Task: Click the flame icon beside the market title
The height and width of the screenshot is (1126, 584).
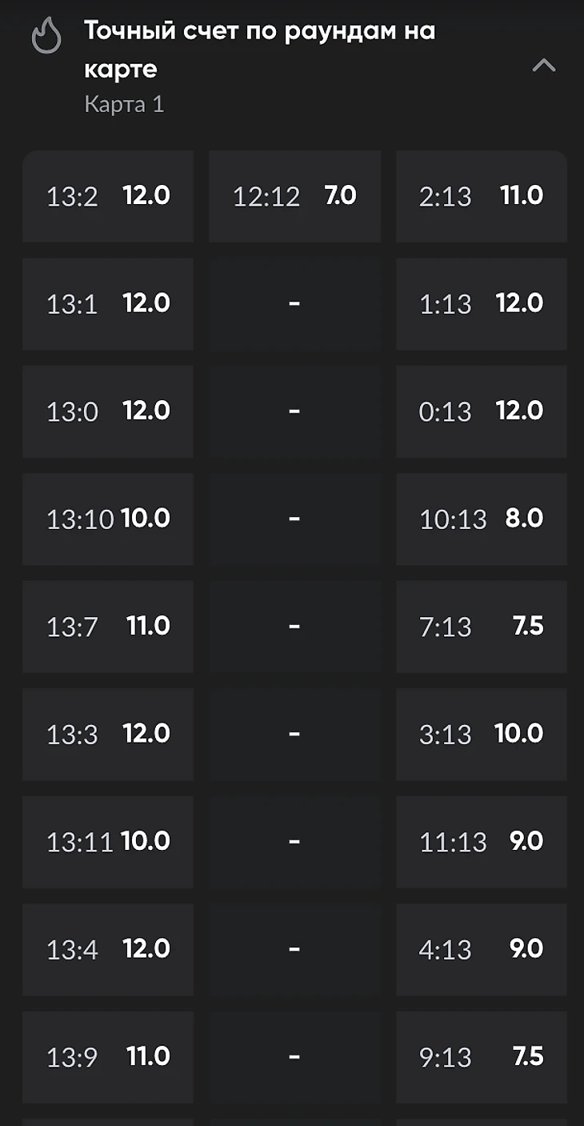Action: [x=46, y=37]
